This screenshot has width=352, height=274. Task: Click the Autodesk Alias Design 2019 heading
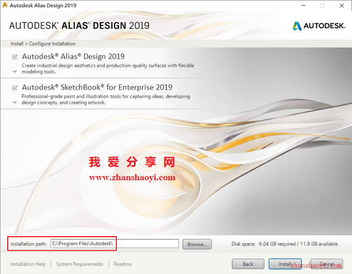pyautogui.click(x=73, y=56)
